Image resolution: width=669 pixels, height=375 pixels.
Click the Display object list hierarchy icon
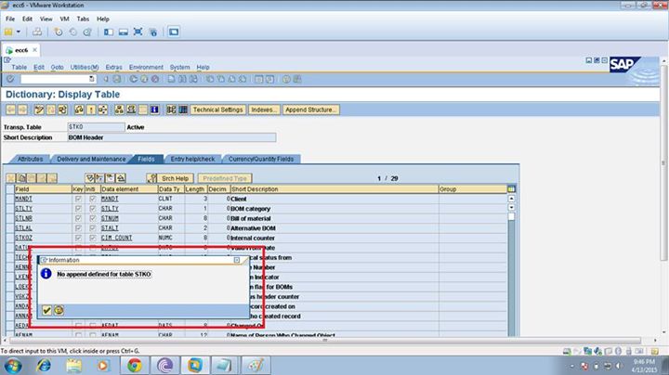pos(120,110)
